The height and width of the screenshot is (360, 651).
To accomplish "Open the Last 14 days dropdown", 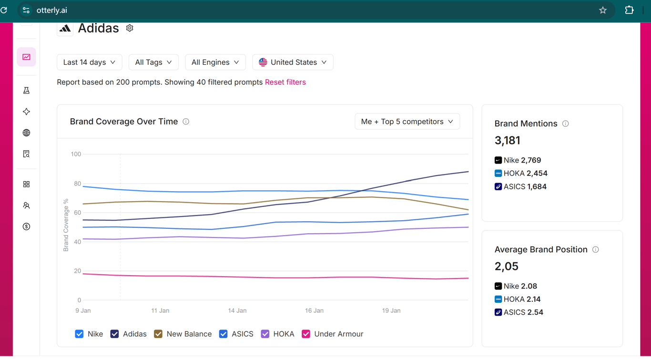I will click(90, 62).
